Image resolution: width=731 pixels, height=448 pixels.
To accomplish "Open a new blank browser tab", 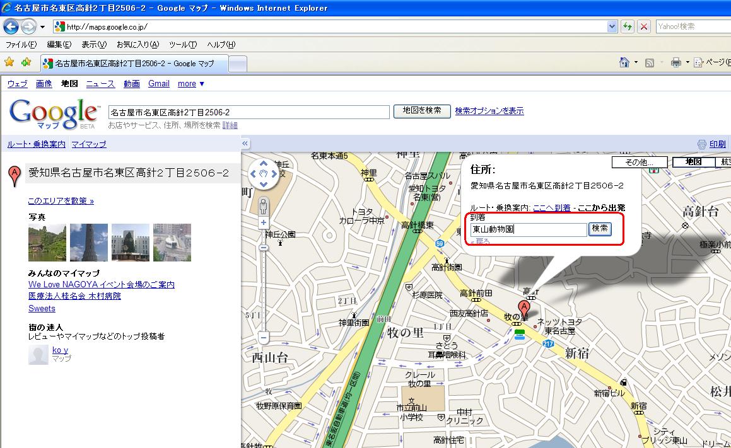I will coord(238,64).
